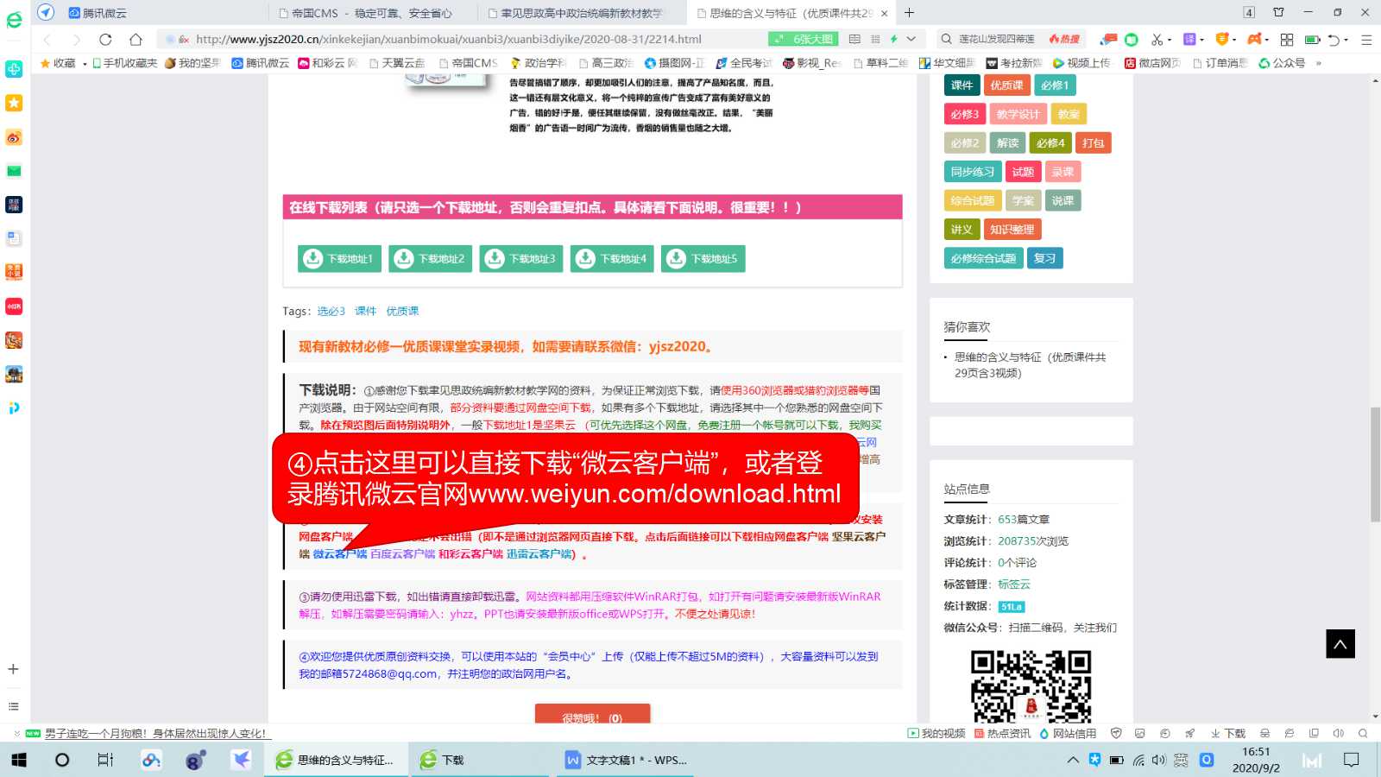Open the 标签云 link in site info

pyautogui.click(x=1014, y=584)
